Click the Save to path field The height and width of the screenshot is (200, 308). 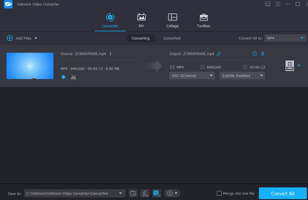[x=70, y=193]
